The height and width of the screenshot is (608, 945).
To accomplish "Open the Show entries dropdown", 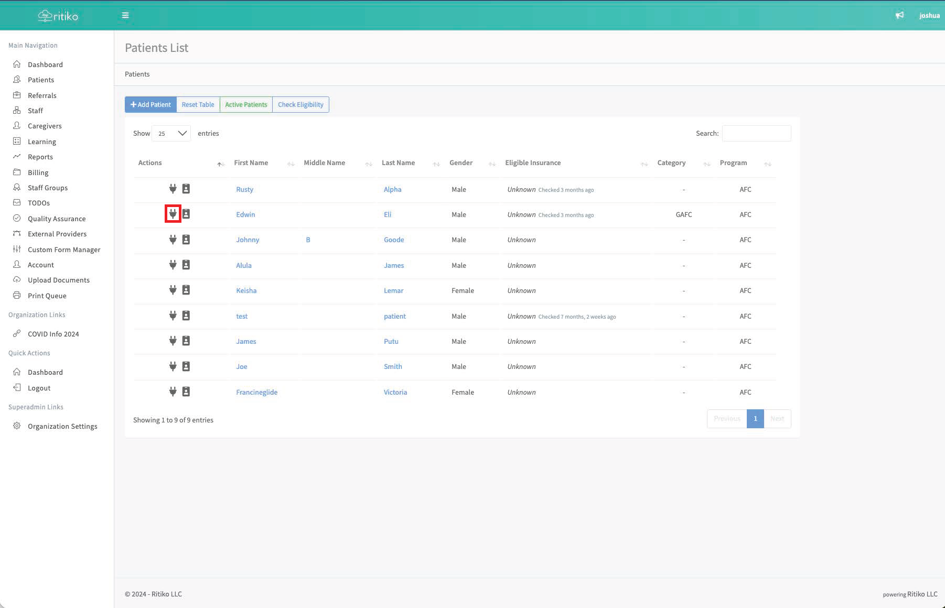I will pyautogui.click(x=171, y=134).
